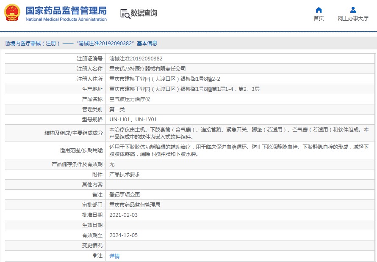Click the 国家药品监督管理局 site title
The height and width of the screenshot is (262, 377).
point(66,11)
